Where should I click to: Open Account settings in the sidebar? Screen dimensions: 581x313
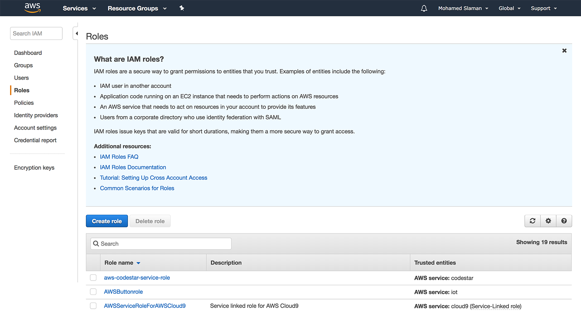(35, 128)
